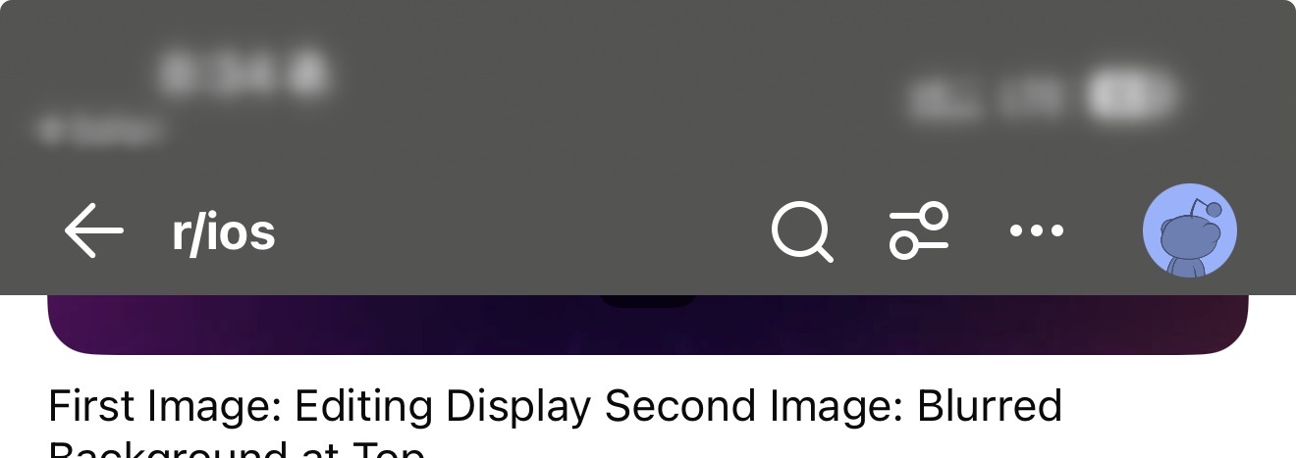Tap empty gray header area beside r/ios
1296x458 pixels.
tap(520, 233)
